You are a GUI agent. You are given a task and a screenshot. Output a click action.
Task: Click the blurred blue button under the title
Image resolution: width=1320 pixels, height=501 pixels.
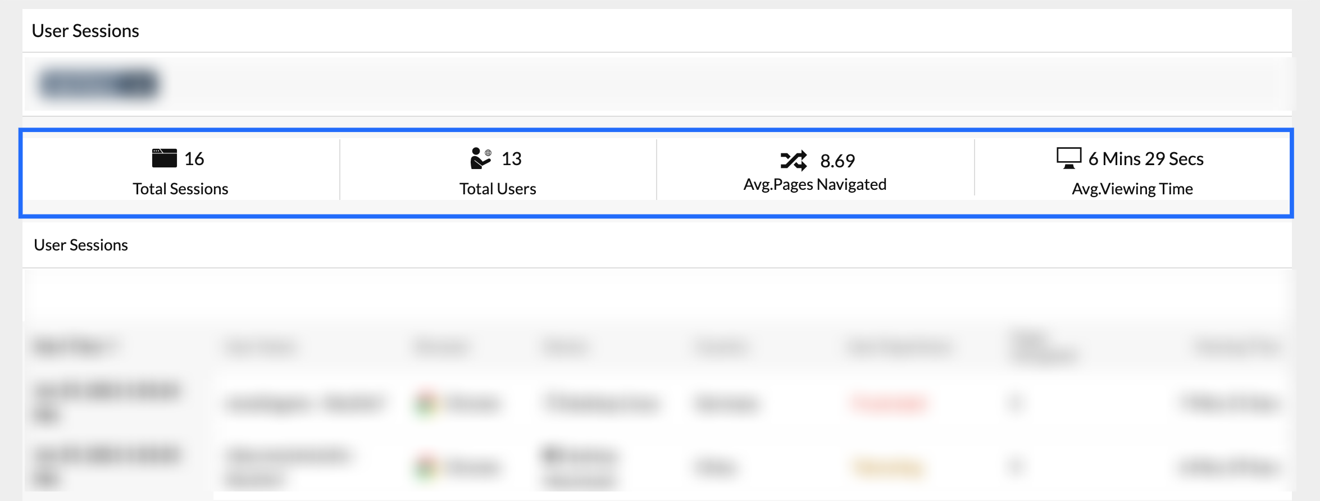click(99, 84)
